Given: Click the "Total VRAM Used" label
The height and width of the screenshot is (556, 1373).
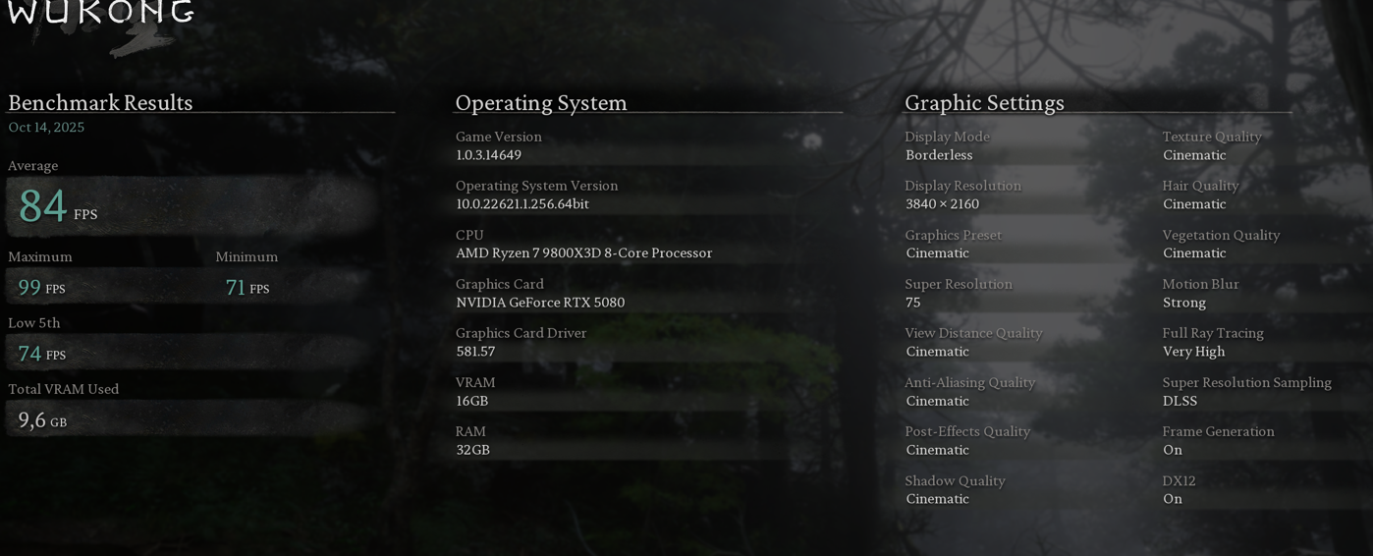Looking at the screenshot, I should pyautogui.click(x=64, y=389).
